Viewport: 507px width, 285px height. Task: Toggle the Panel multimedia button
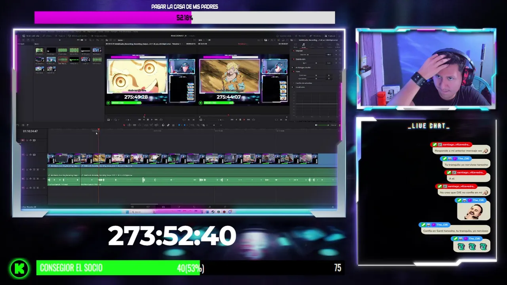30,36
